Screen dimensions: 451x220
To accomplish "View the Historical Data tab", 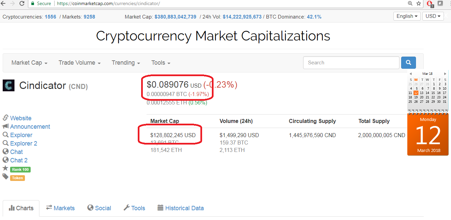I will point(181,208).
